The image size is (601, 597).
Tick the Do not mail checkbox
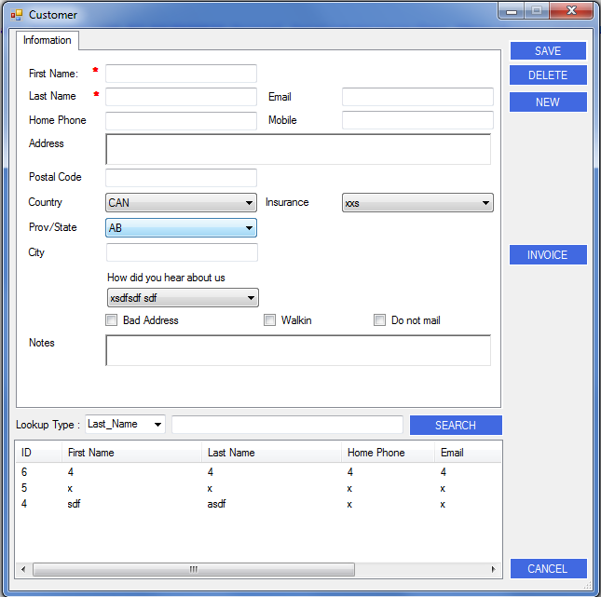click(380, 320)
